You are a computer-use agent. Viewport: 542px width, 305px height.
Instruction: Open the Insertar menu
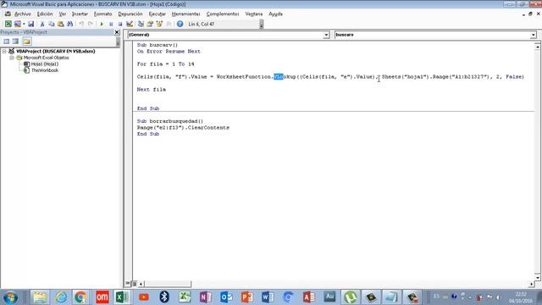pyautogui.click(x=80, y=14)
